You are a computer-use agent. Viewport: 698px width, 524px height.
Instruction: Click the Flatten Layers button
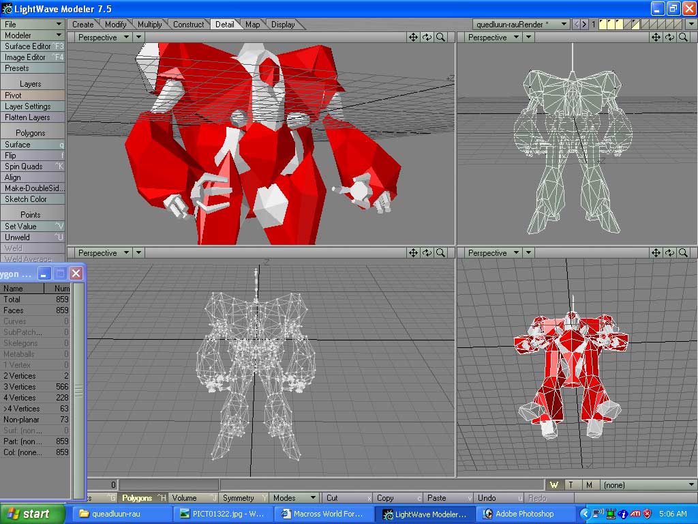click(x=33, y=117)
